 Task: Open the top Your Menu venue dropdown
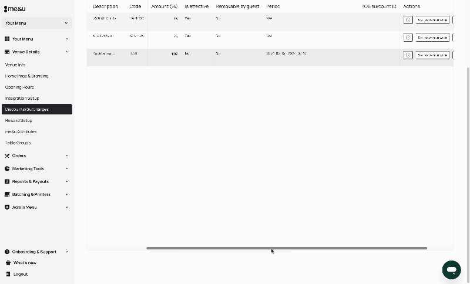(37, 23)
